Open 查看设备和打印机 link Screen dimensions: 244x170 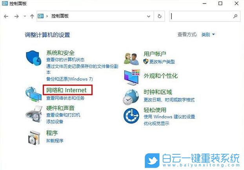(63, 115)
